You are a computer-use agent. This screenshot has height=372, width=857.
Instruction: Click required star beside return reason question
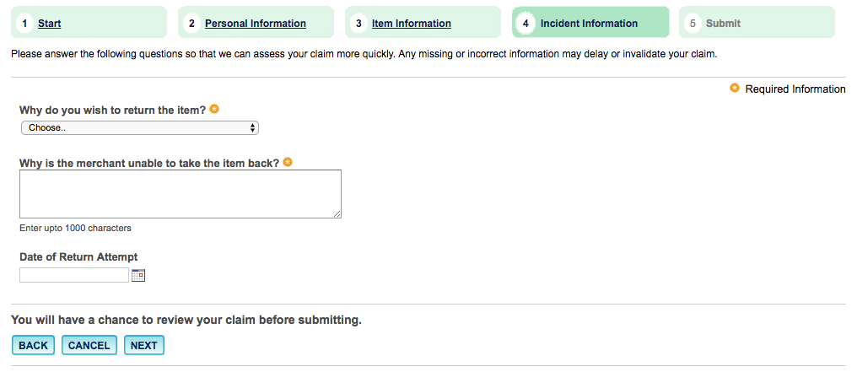[214, 110]
